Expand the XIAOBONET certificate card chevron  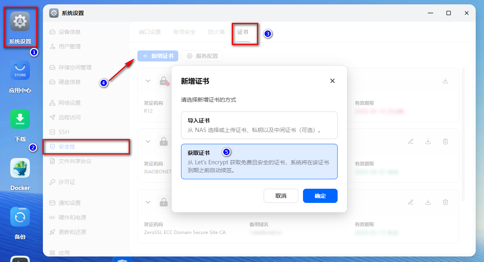[x=148, y=141]
